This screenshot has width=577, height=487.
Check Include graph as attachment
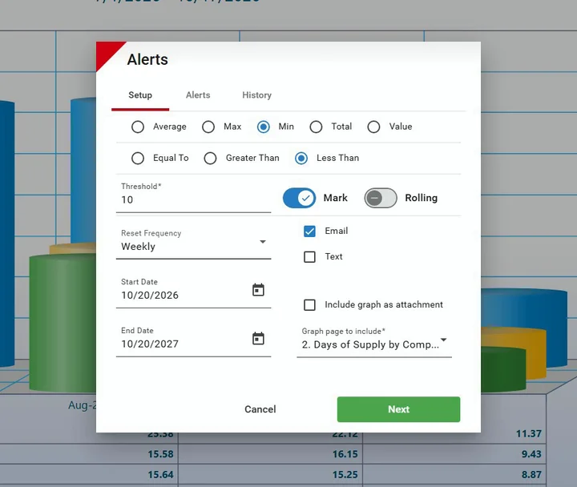click(x=309, y=305)
